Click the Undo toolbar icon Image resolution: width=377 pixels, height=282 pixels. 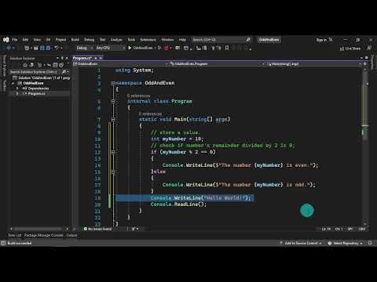point(57,48)
